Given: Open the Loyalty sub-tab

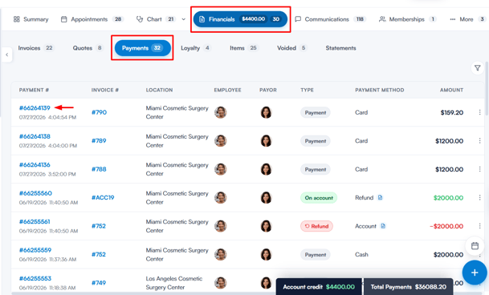Looking at the screenshot, I should 196,48.
